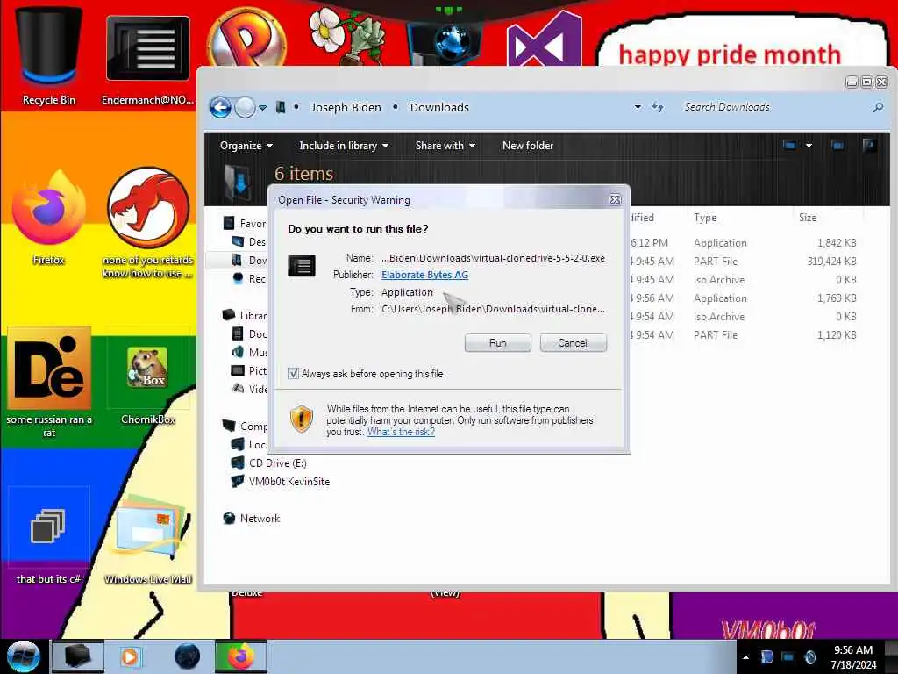The width and height of the screenshot is (898, 674).
Task: Expand the address bar history dropdown
Action: coord(638,107)
